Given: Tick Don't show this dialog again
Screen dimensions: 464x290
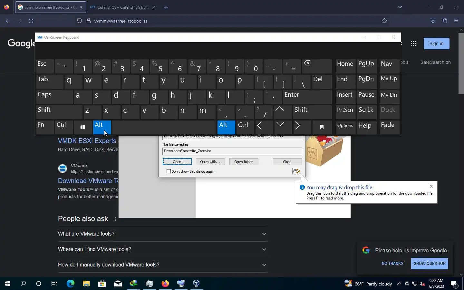Looking at the screenshot, I should [169, 171].
